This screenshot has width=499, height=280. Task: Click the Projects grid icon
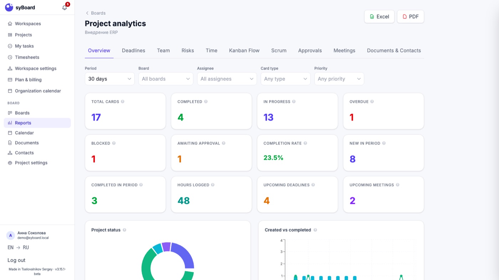[x=10, y=35]
